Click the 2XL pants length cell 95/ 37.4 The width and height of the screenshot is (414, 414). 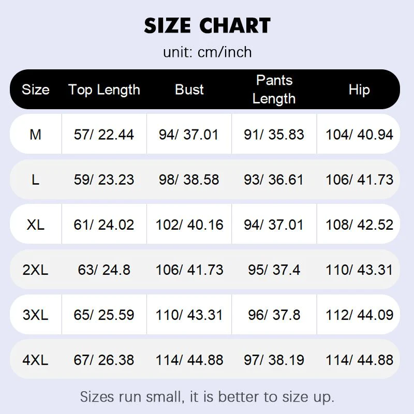(x=274, y=270)
